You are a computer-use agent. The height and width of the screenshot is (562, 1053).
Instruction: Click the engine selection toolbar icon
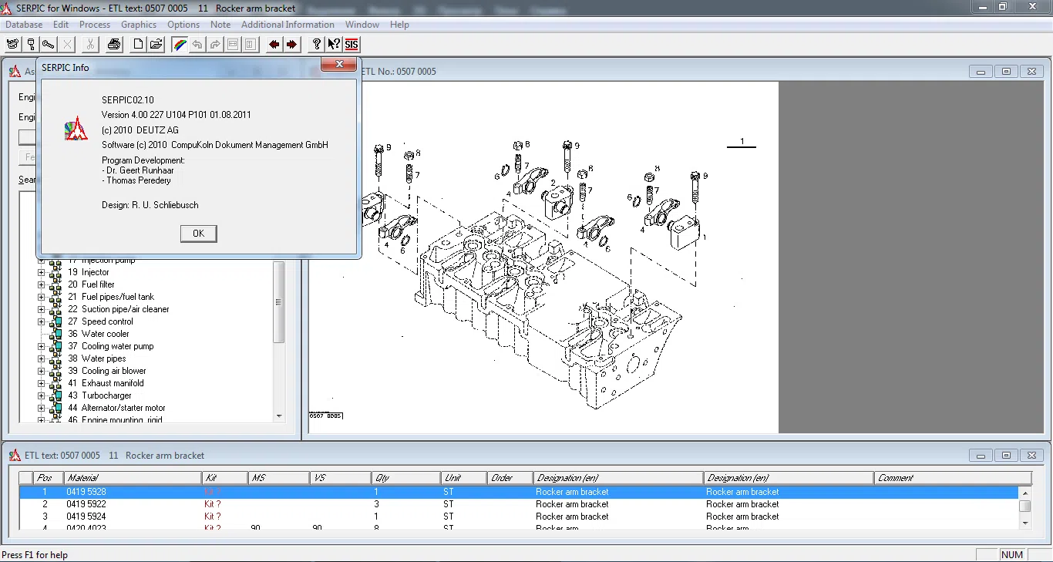[x=13, y=44]
